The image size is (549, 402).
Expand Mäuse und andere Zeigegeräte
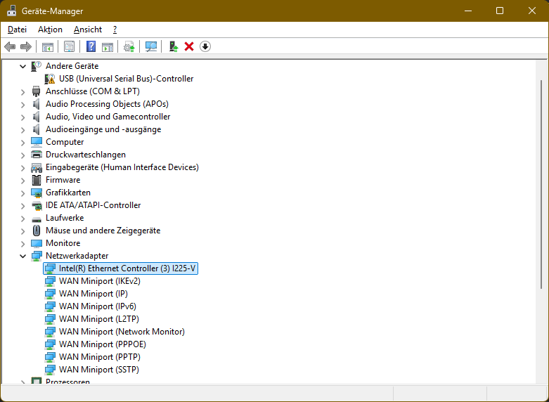coord(23,231)
